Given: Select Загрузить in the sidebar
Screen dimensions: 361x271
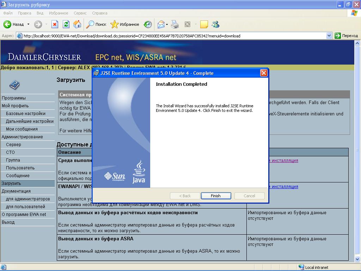Looking at the screenshot, I should coord(27,183).
